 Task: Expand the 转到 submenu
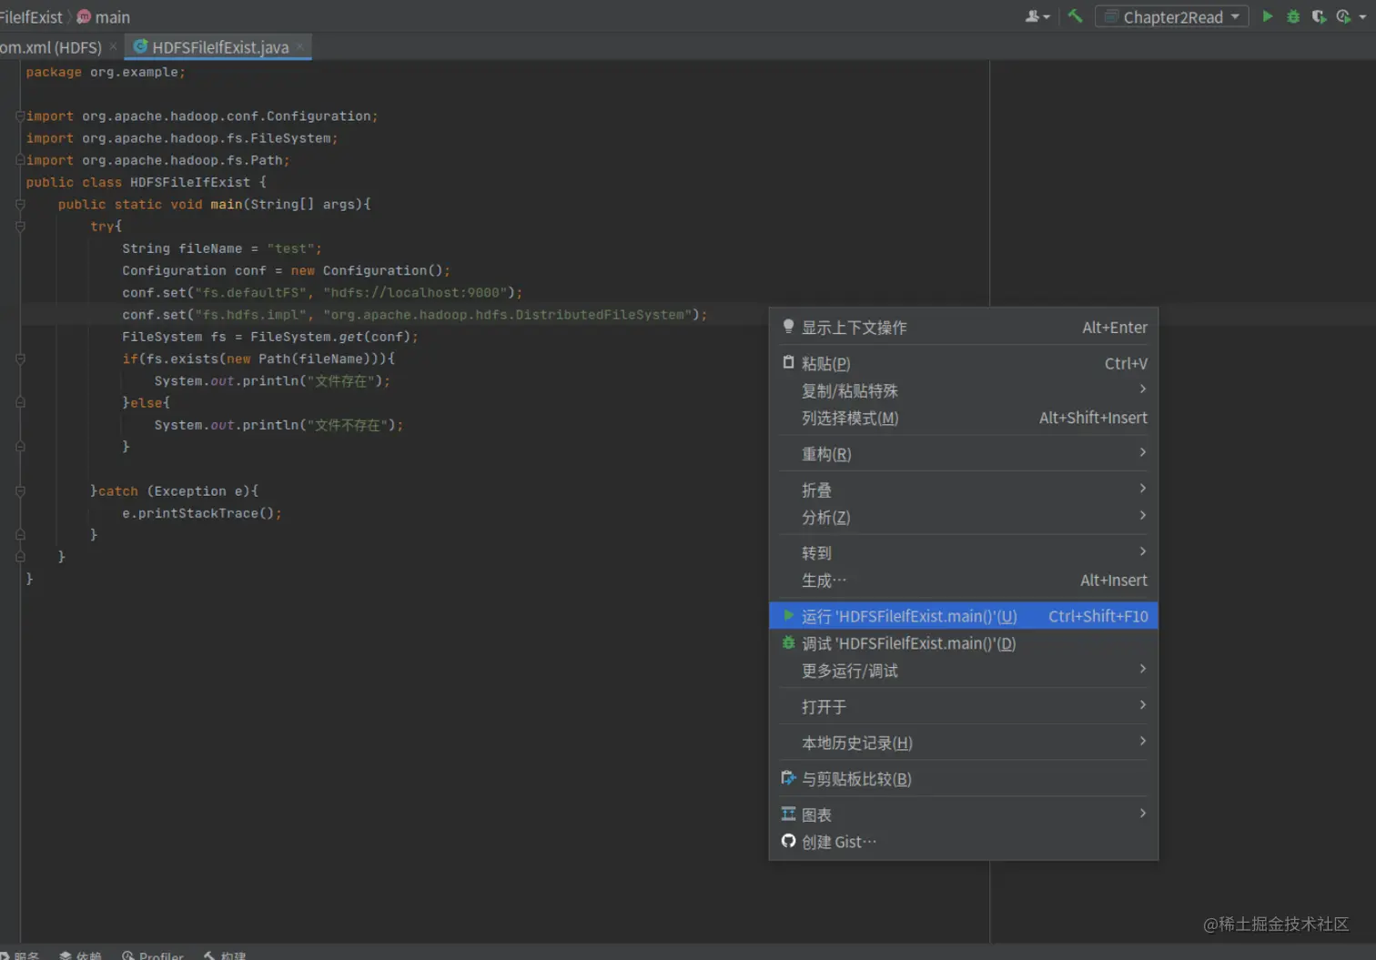click(x=964, y=553)
